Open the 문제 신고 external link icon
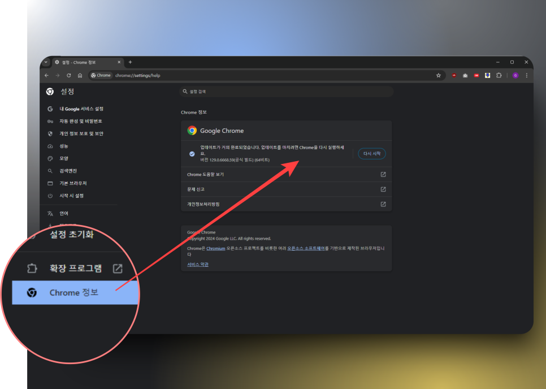The height and width of the screenshot is (389, 546). [383, 189]
